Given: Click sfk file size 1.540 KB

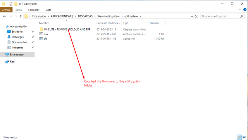Looking at the screenshot, I should [x=159, y=38].
